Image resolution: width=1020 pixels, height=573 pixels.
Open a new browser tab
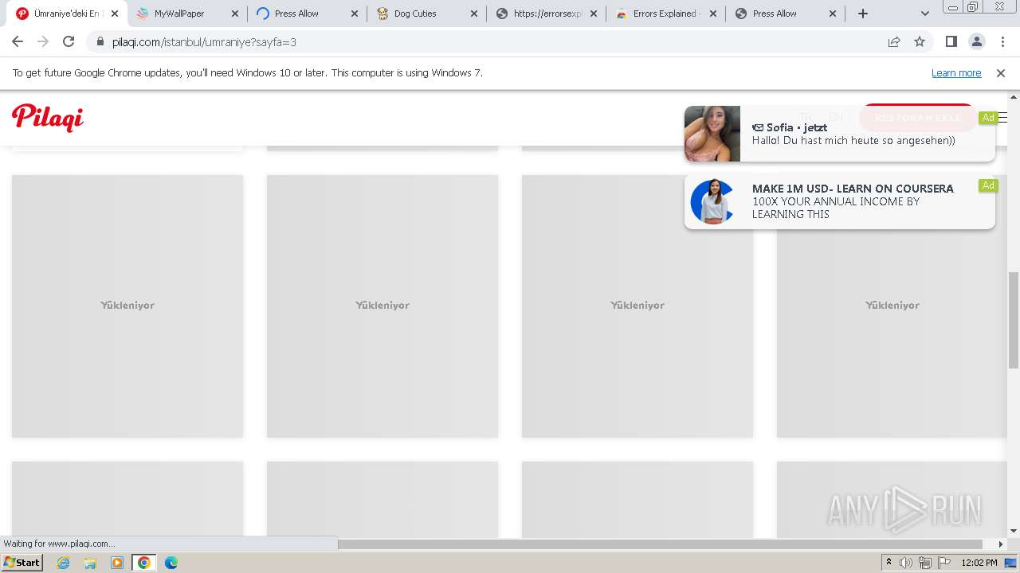coord(863,14)
